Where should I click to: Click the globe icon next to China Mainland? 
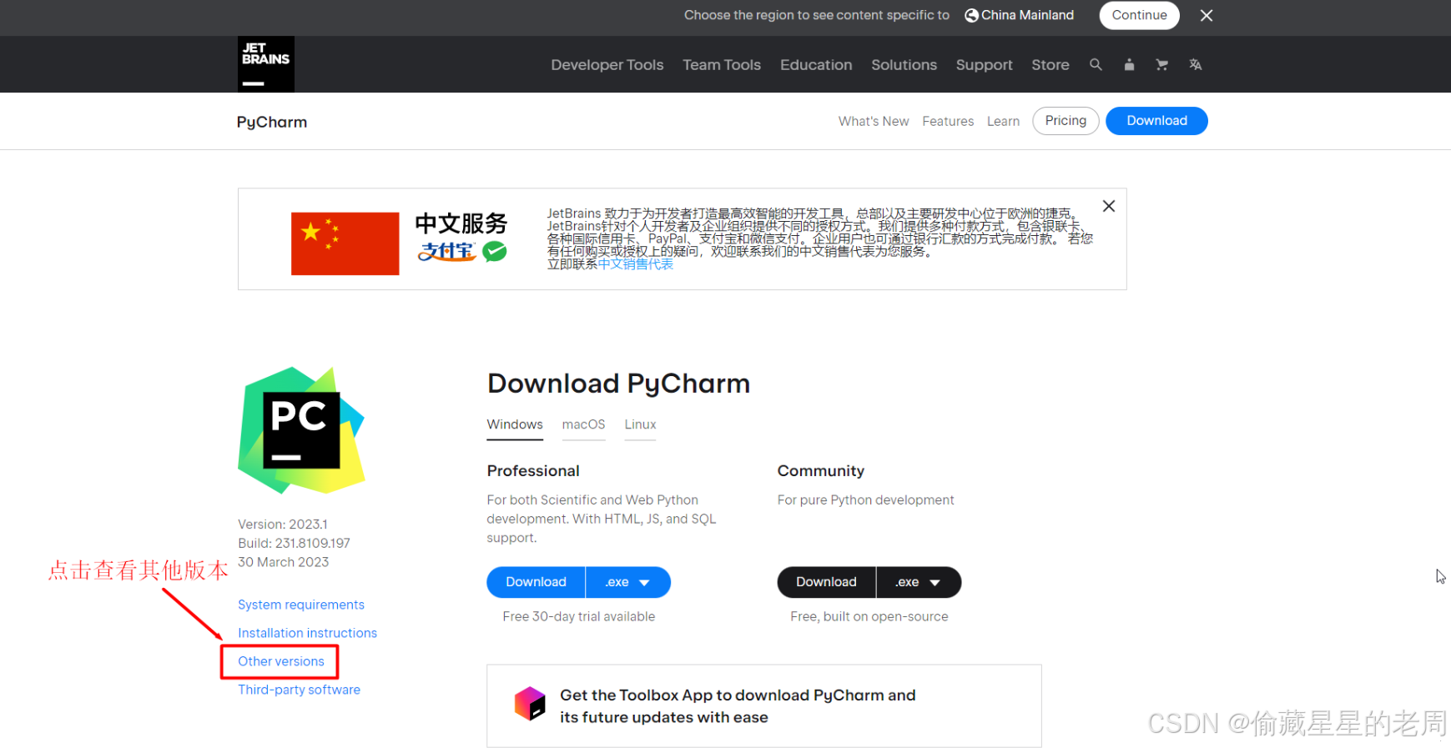pyautogui.click(x=971, y=15)
